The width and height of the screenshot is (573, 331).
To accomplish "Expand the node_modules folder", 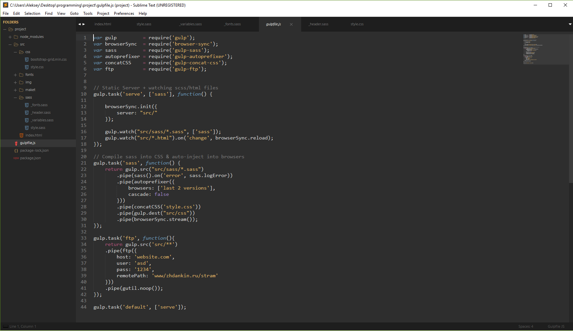I will (x=10, y=37).
